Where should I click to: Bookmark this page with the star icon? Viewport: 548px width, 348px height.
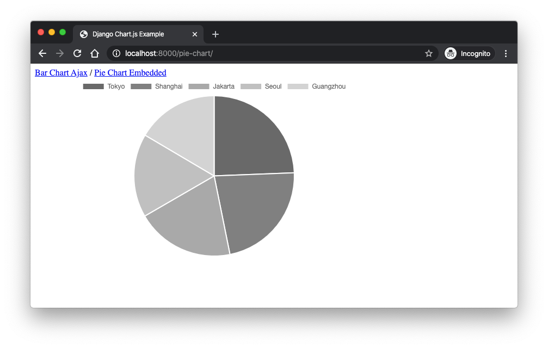[428, 53]
